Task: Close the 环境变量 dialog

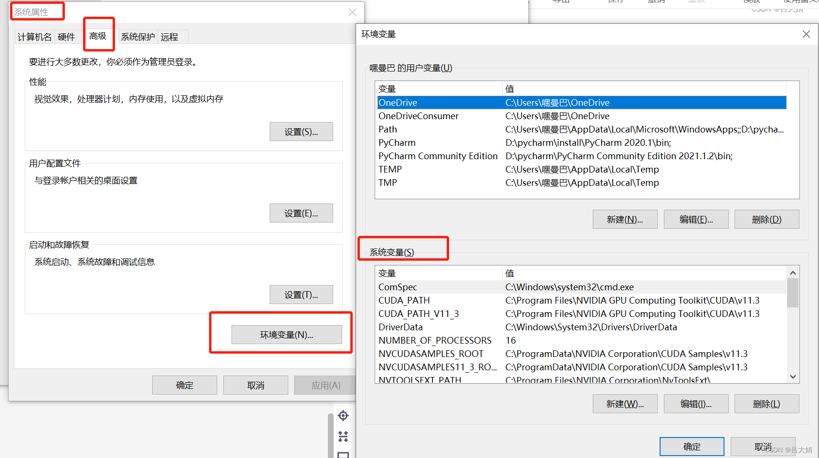Action: [806, 34]
